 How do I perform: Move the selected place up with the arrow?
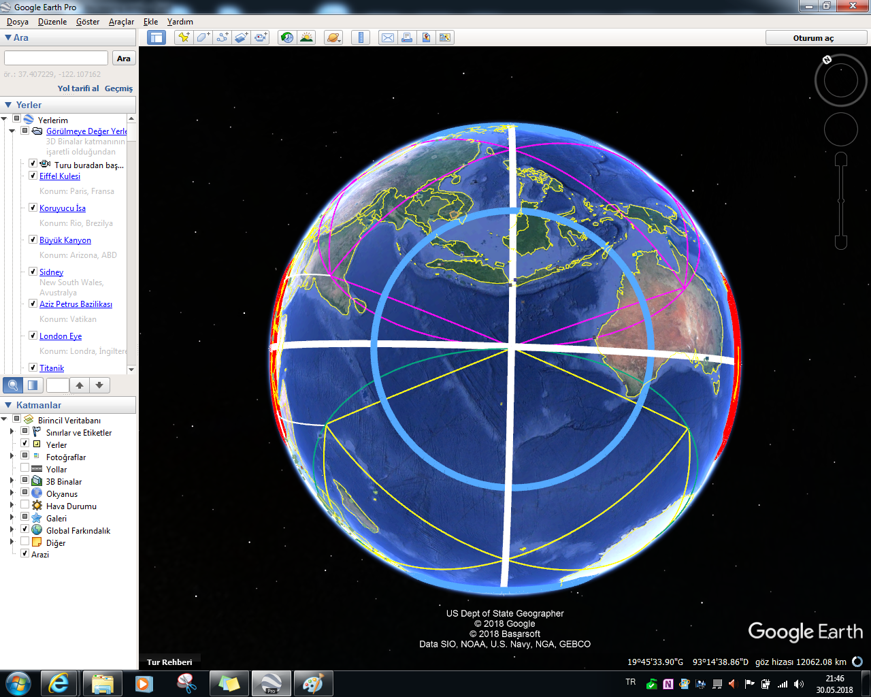coord(80,385)
